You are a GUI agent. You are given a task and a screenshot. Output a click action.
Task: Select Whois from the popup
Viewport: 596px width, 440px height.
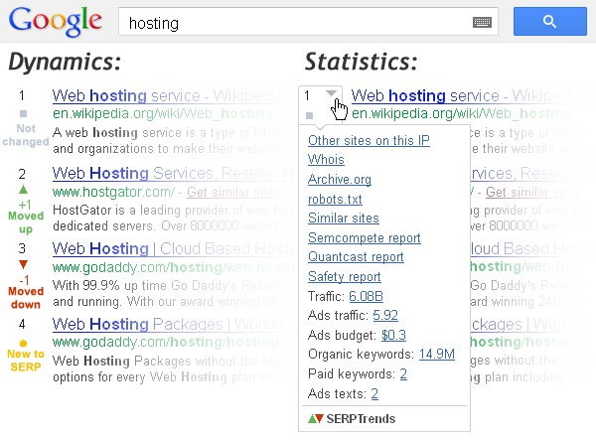(x=326, y=160)
